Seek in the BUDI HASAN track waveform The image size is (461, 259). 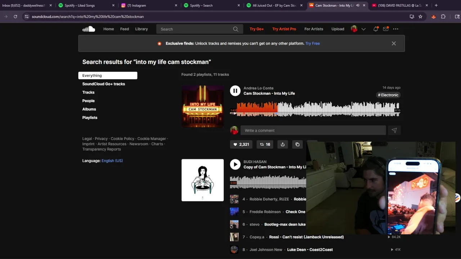pyautogui.click(x=268, y=182)
